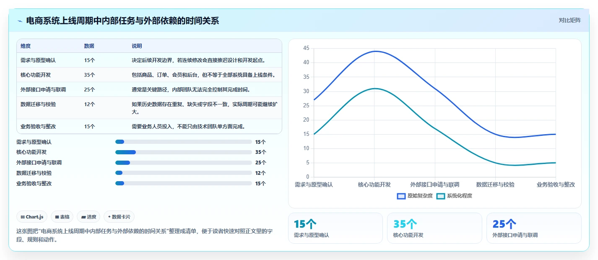Click the 需求与原型确认 chart x-axis label
598x260 pixels.
[314, 185]
